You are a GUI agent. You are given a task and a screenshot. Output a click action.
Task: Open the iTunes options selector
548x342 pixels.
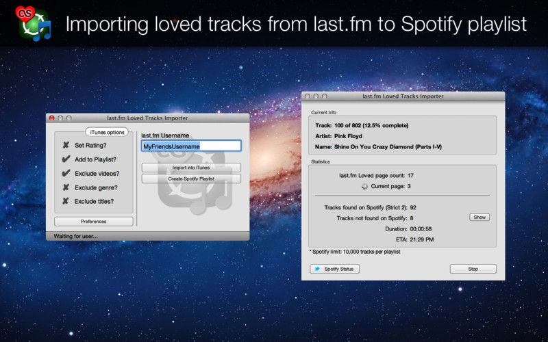tap(107, 132)
